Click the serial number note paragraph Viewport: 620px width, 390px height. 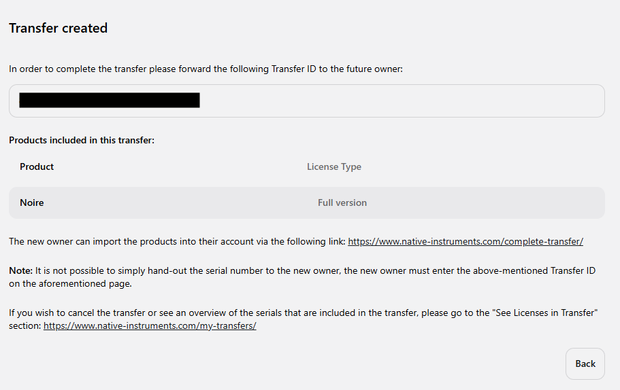302,277
